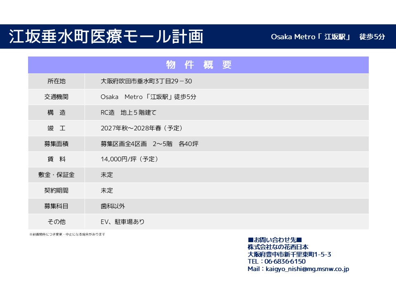396x297 pixels.
Task: Click the 所在地 row label
Action: pyautogui.click(x=57, y=81)
